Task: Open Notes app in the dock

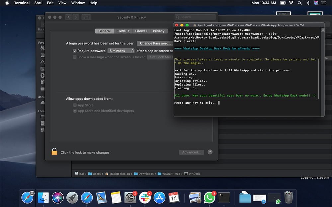Action: 116,198
